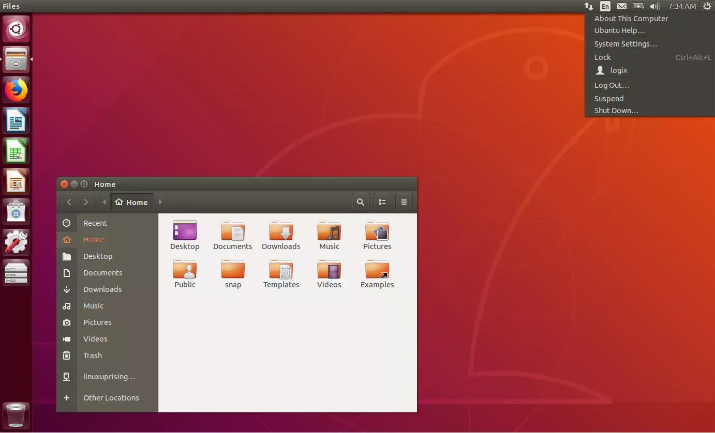Launch Firefox from the launcher
This screenshot has width=715, height=433.
coord(16,90)
